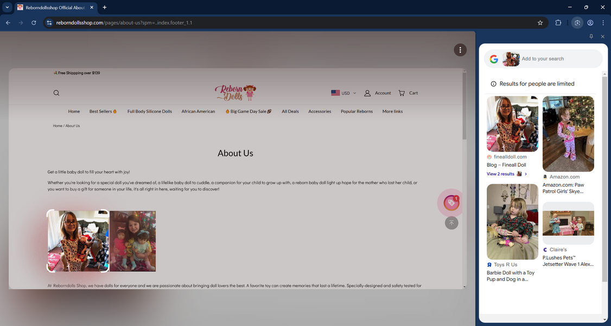Viewport: 611px width, 326px height.
Task: Open Barbie Doll with a Toy result
Action: [x=511, y=276]
